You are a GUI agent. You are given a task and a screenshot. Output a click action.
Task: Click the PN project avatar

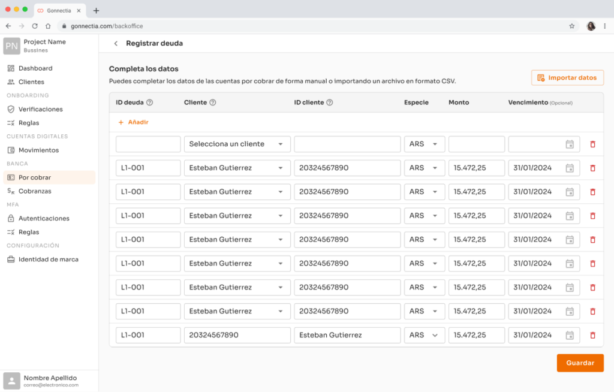pyautogui.click(x=12, y=46)
